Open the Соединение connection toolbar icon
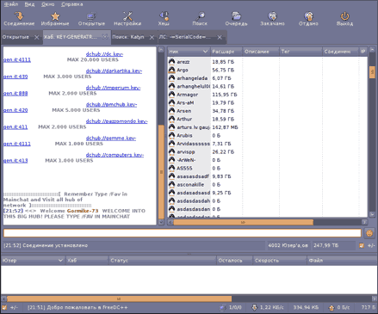The width and height of the screenshot is (378, 314). [x=19, y=16]
